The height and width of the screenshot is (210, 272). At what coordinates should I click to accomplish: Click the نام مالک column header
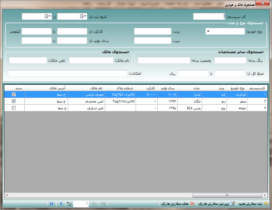[87, 88]
